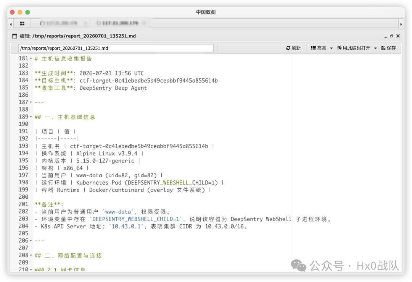The width and height of the screenshot is (412, 282).
Task: Click 'www-data (uid=82, gid=82)' value
Action: point(116,175)
